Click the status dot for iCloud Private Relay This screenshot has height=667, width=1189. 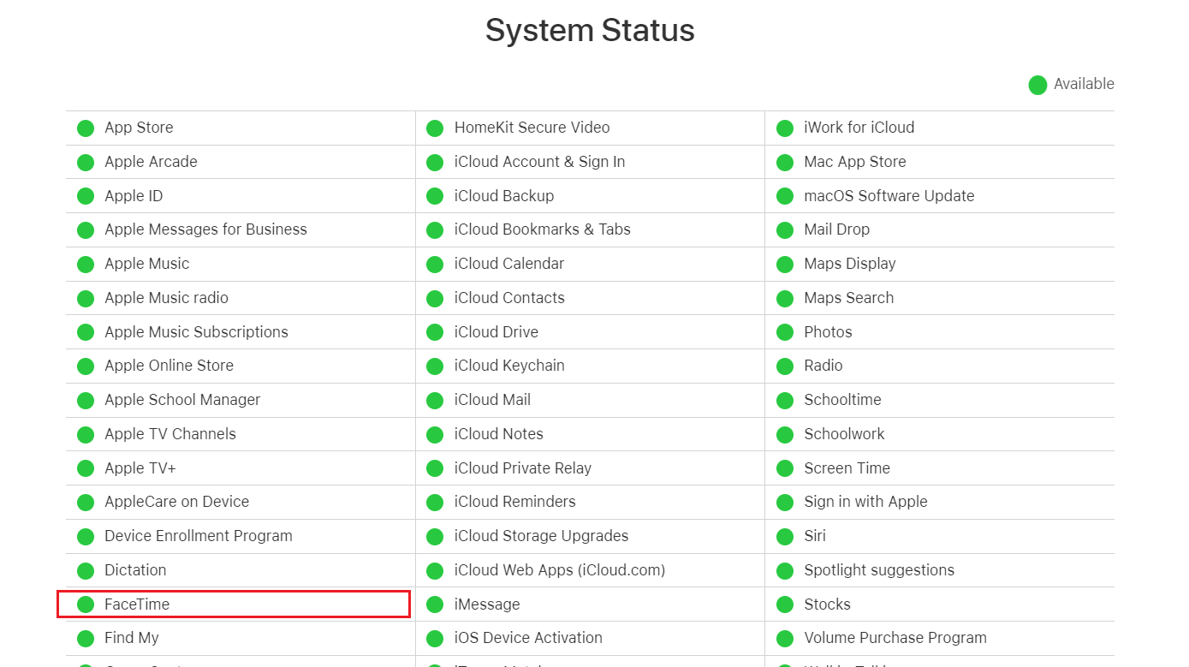click(x=435, y=468)
